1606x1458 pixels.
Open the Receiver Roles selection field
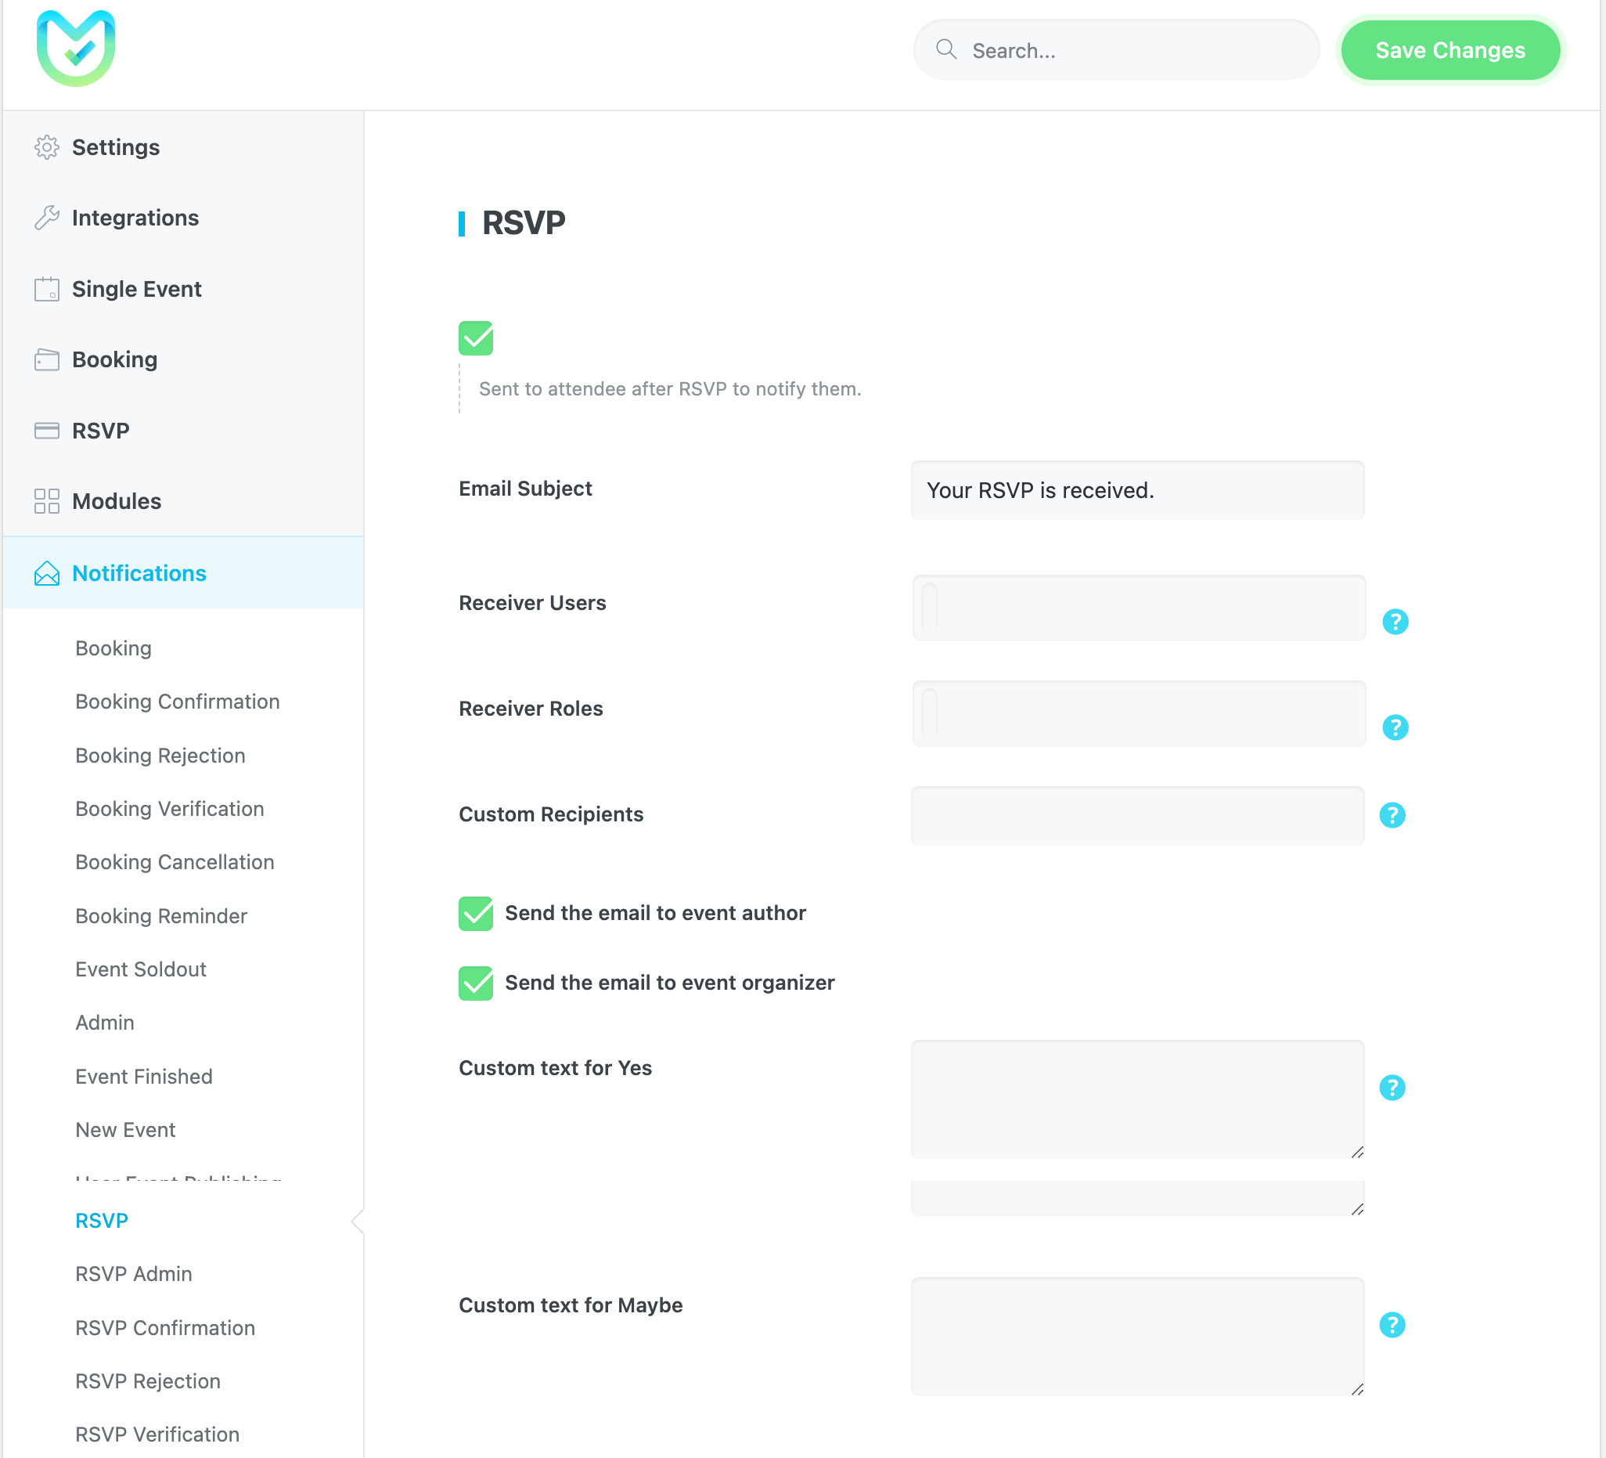point(1139,714)
